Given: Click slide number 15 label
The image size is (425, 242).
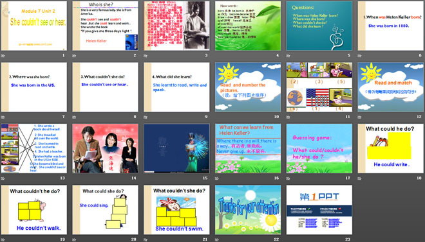Looking at the screenshot, I should point(205,178).
